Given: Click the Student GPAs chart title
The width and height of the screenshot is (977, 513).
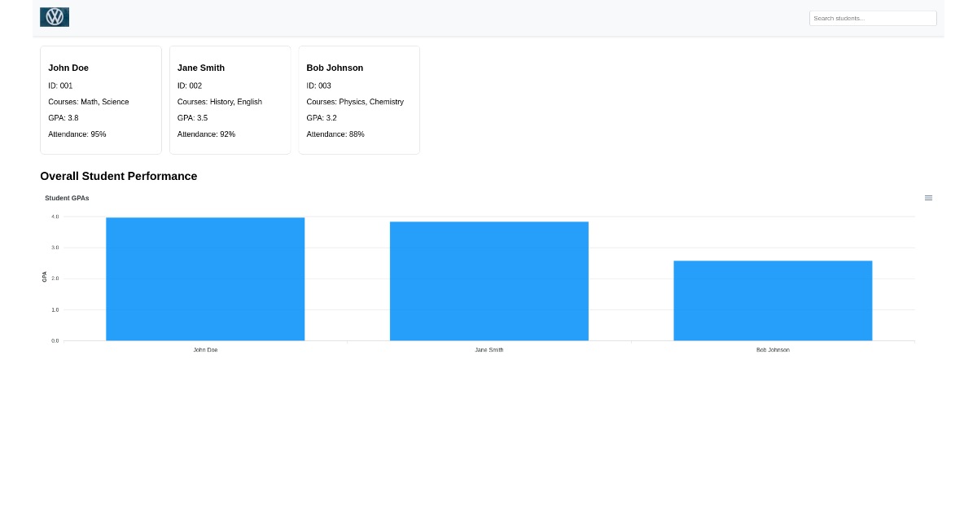Looking at the screenshot, I should (67, 198).
